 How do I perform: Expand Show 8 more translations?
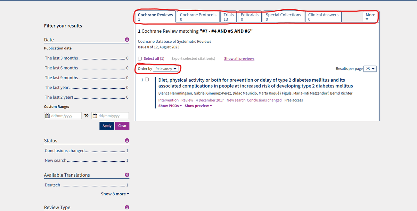[115, 194]
